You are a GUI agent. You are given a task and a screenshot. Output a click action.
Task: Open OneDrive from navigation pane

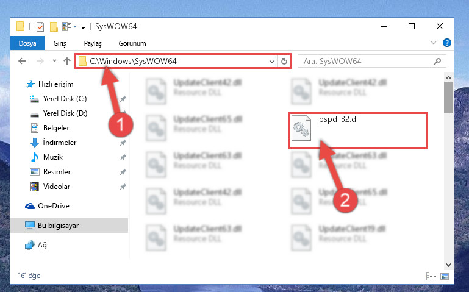point(53,206)
